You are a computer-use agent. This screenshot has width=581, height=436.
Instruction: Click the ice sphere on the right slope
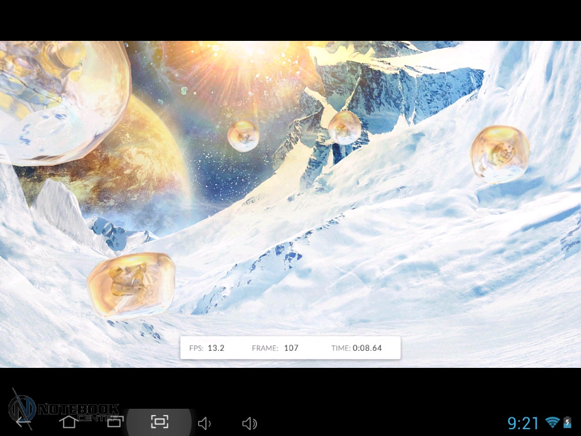500,154
